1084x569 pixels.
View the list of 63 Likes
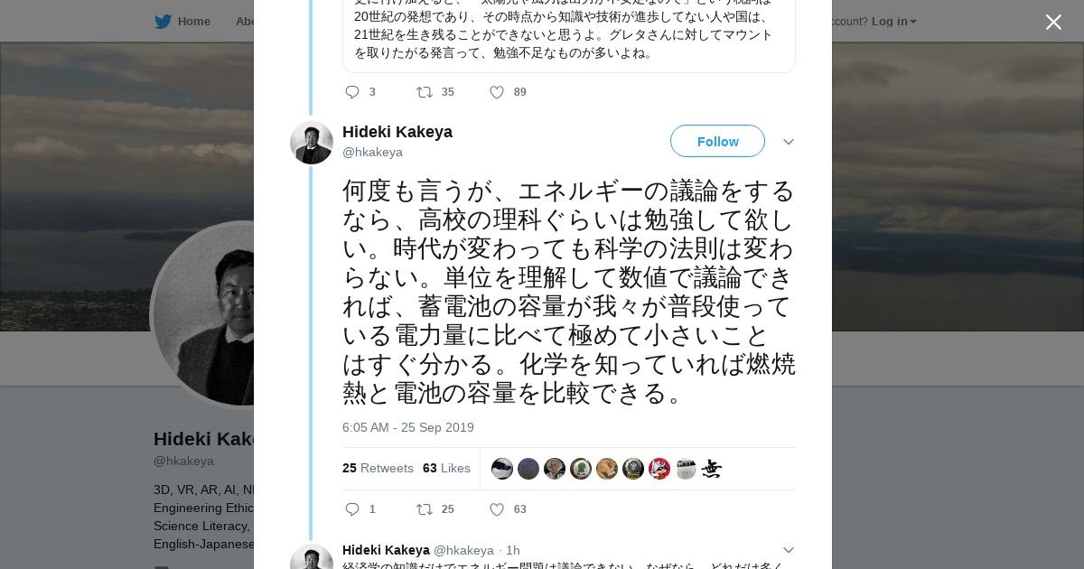pyautogui.click(x=446, y=468)
